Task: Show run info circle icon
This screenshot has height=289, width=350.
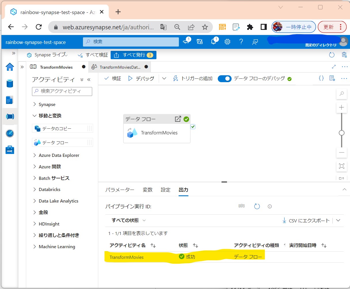Action: click(x=270, y=206)
